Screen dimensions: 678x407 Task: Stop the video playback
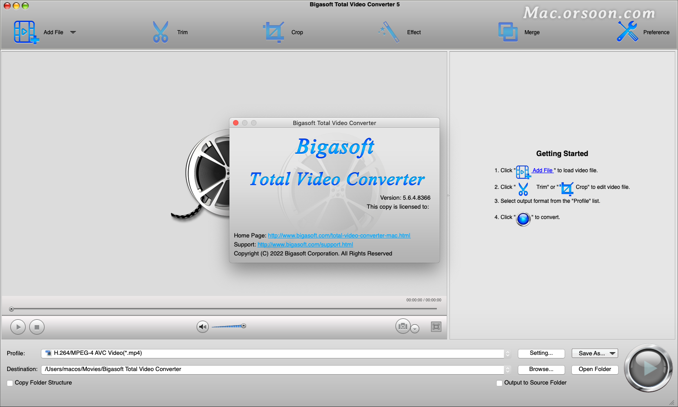click(37, 327)
